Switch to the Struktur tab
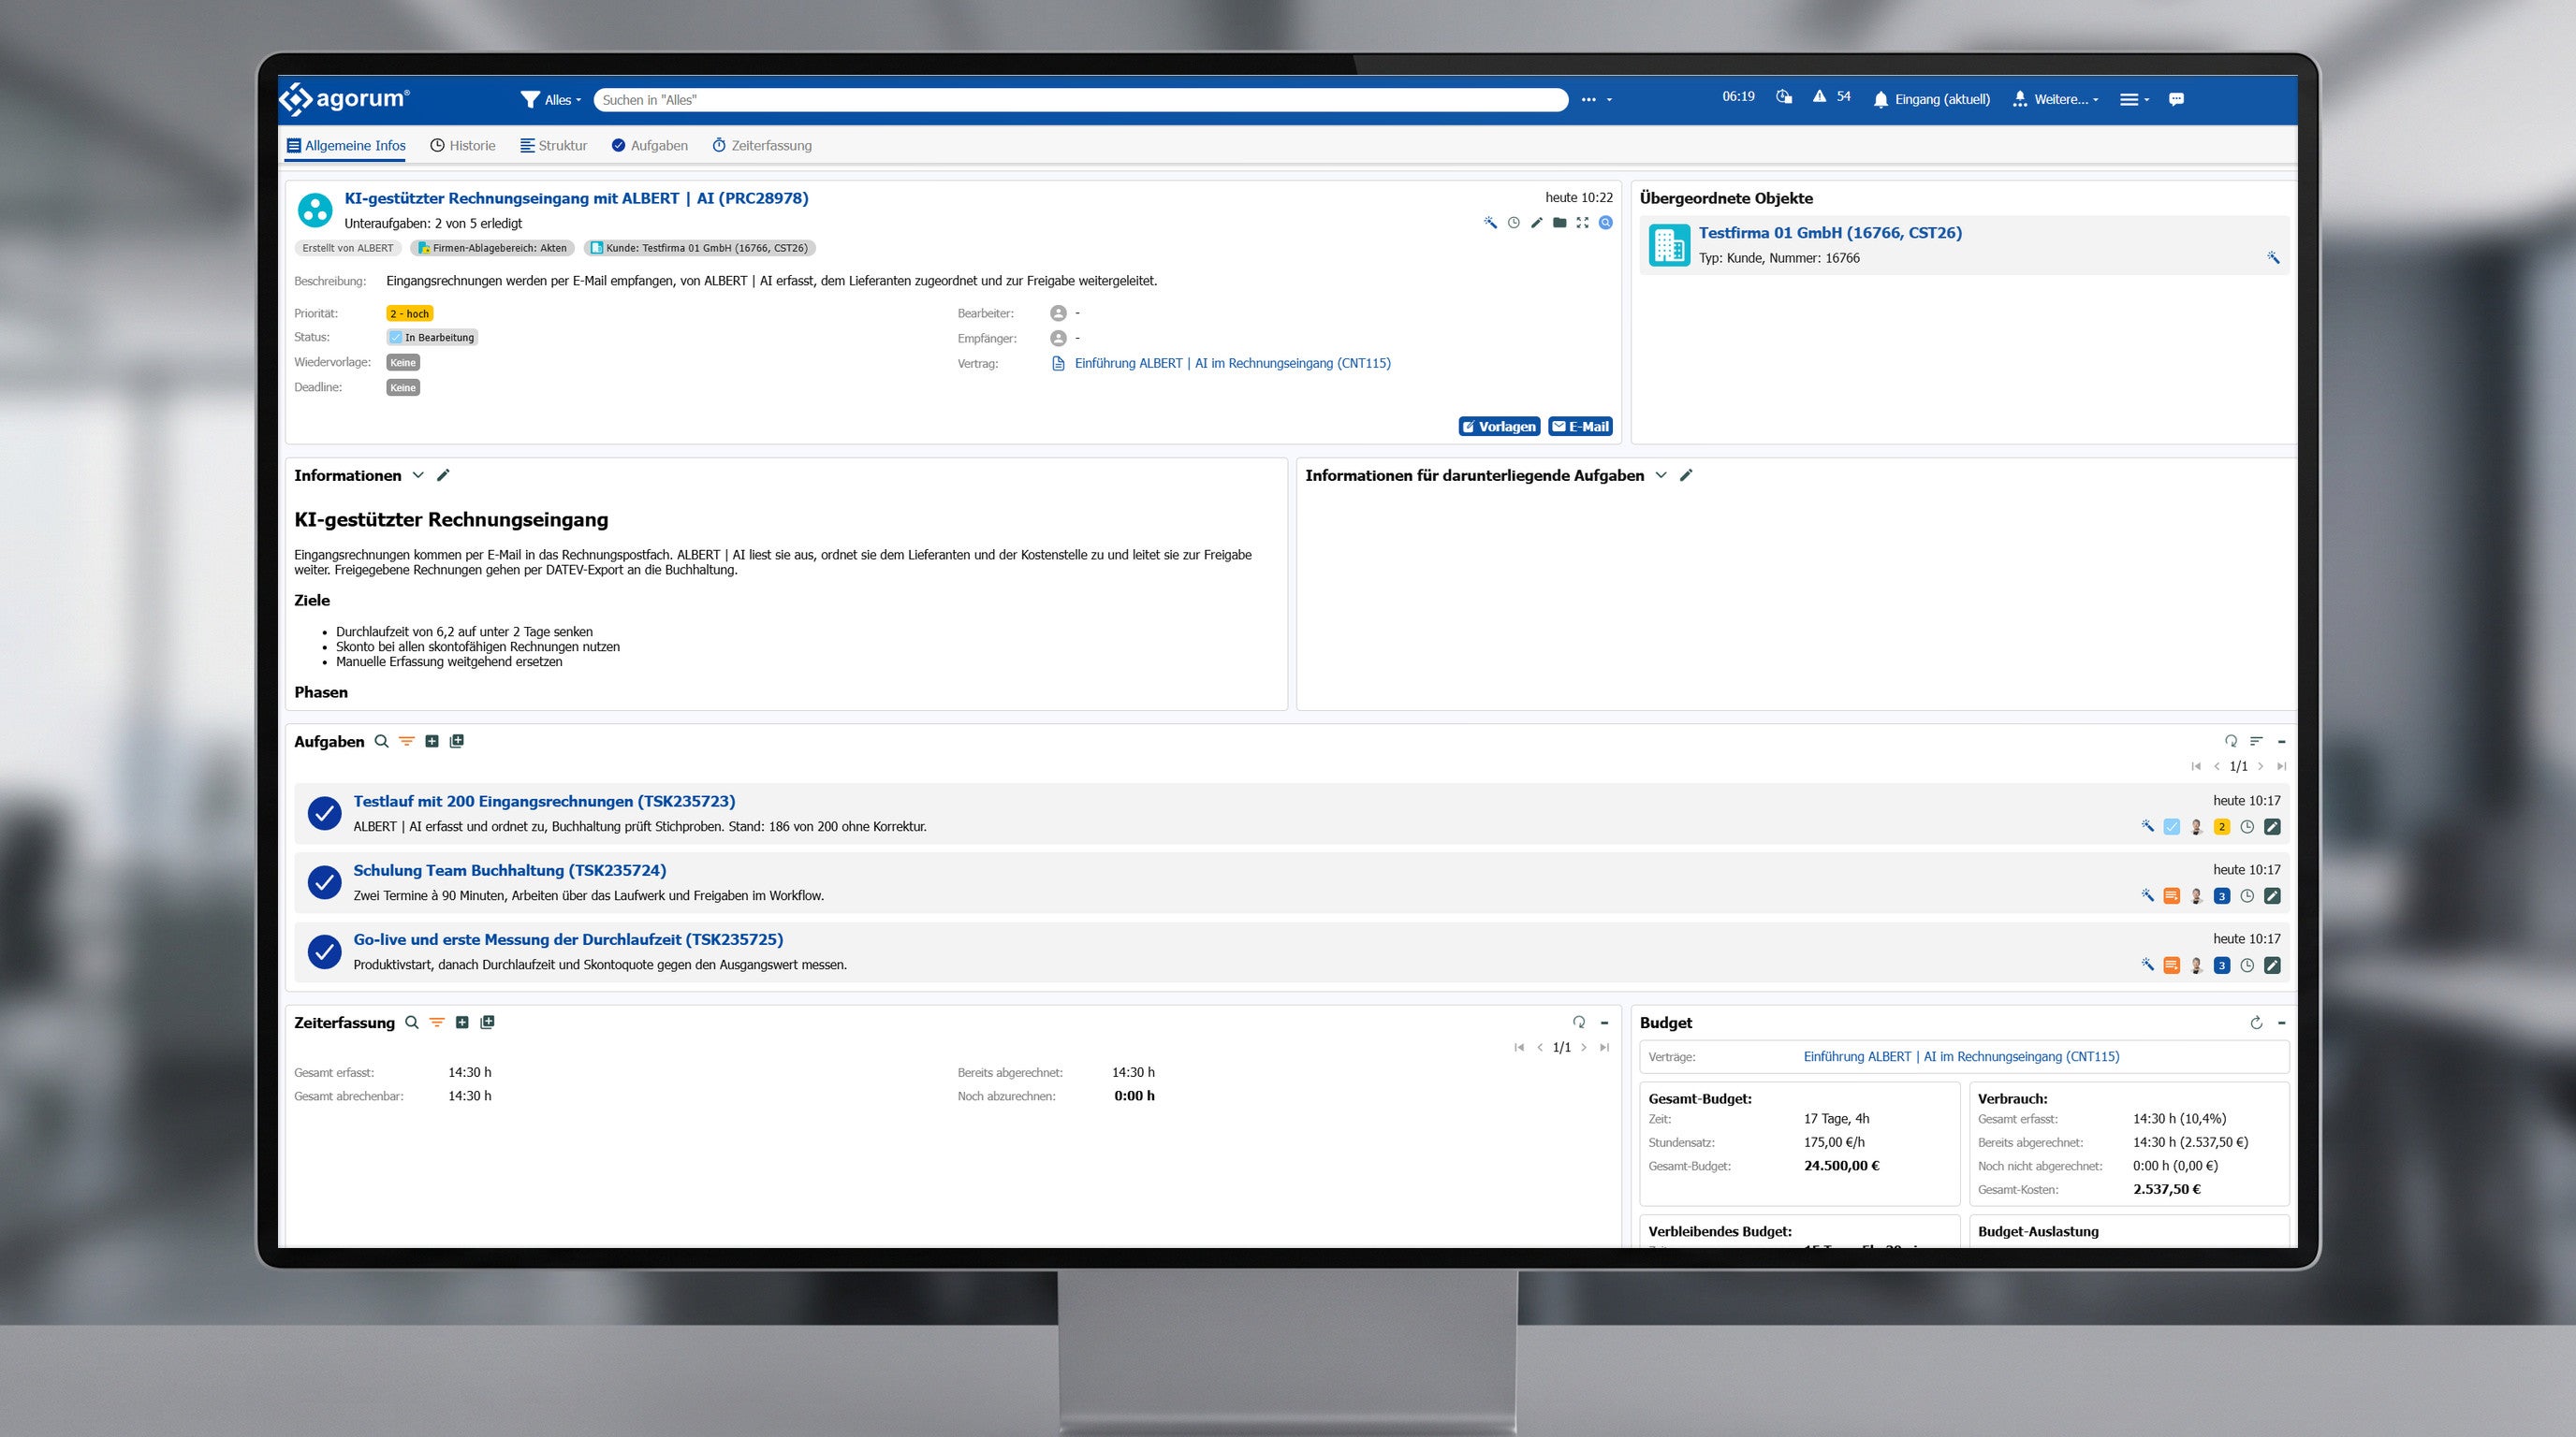Viewport: 2576px width, 1437px height. [x=553, y=146]
